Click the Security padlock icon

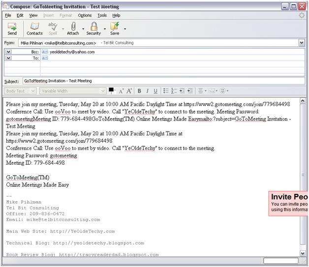pyautogui.click(x=93, y=29)
